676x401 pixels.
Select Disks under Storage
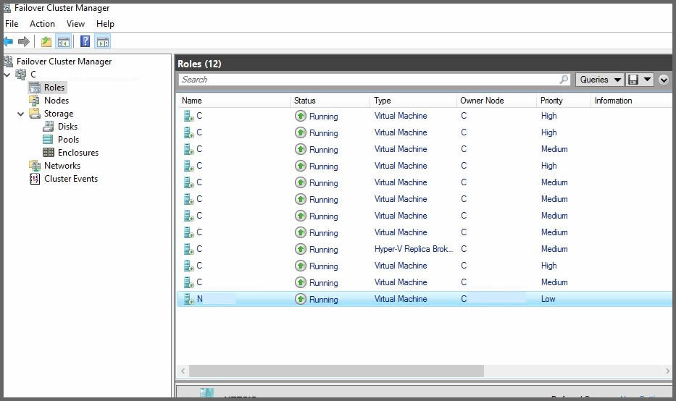coord(67,127)
